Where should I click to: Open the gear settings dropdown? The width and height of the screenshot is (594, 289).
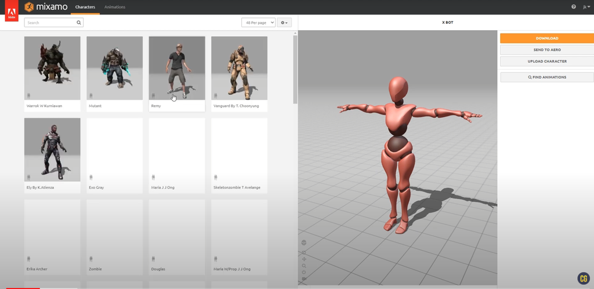(x=284, y=23)
